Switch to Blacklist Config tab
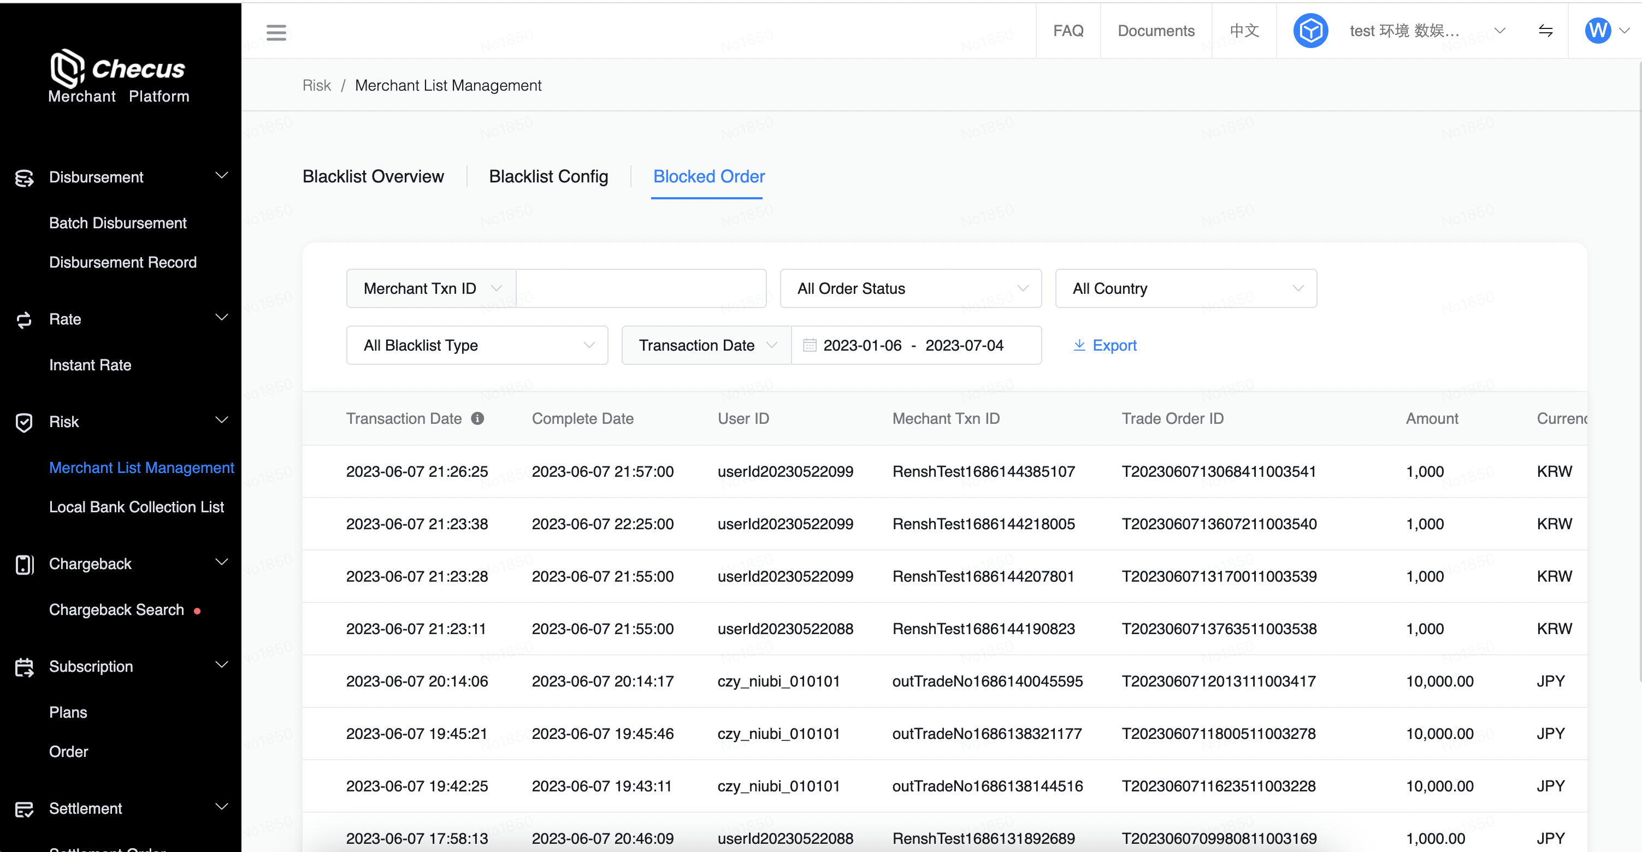Viewport: 1642px width, 852px height. coord(548,176)
